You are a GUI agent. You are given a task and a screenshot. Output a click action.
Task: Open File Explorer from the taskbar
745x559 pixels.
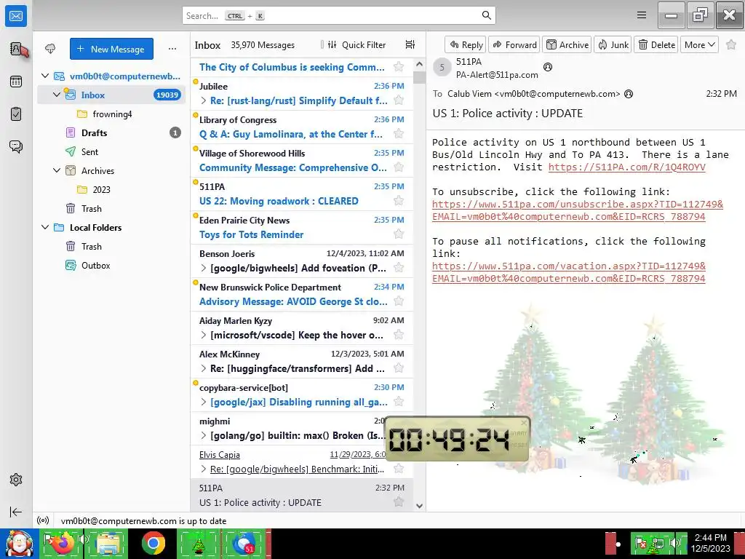click(x=108, y=543)
